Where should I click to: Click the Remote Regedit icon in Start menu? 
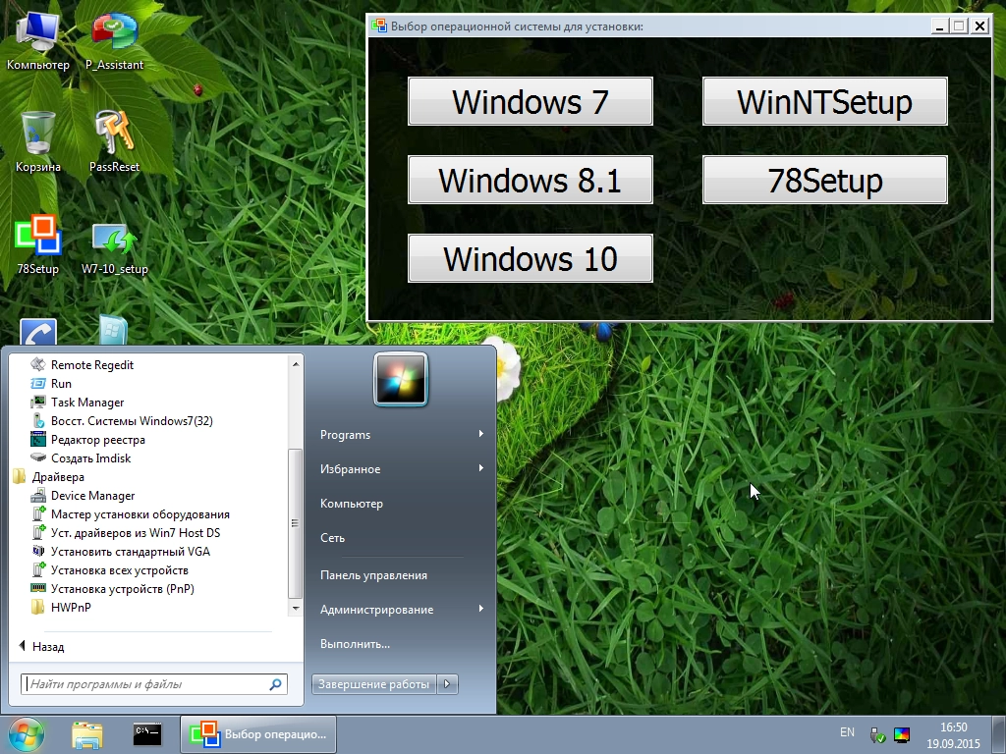(38, 365)
